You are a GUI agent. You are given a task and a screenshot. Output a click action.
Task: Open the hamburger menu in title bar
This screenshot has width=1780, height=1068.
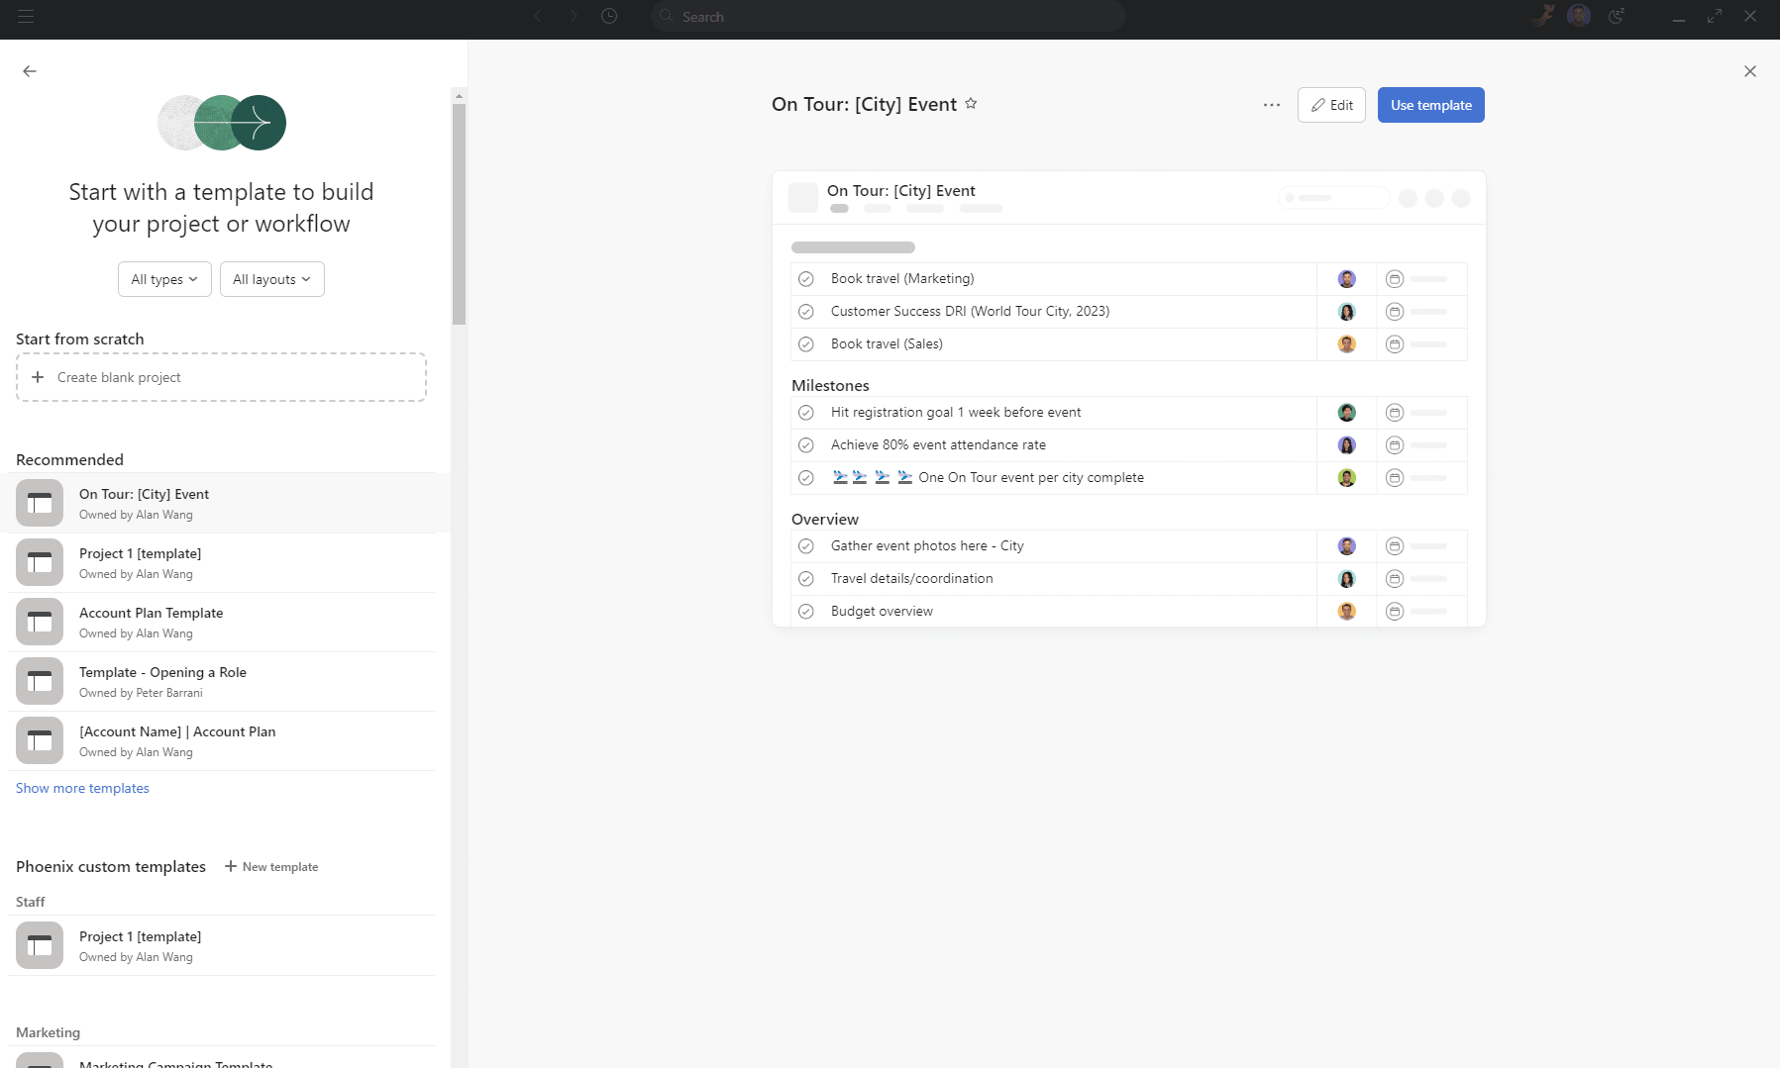point(26,17)
